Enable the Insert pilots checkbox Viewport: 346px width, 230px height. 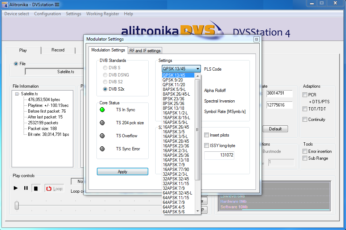pos(206,135)
